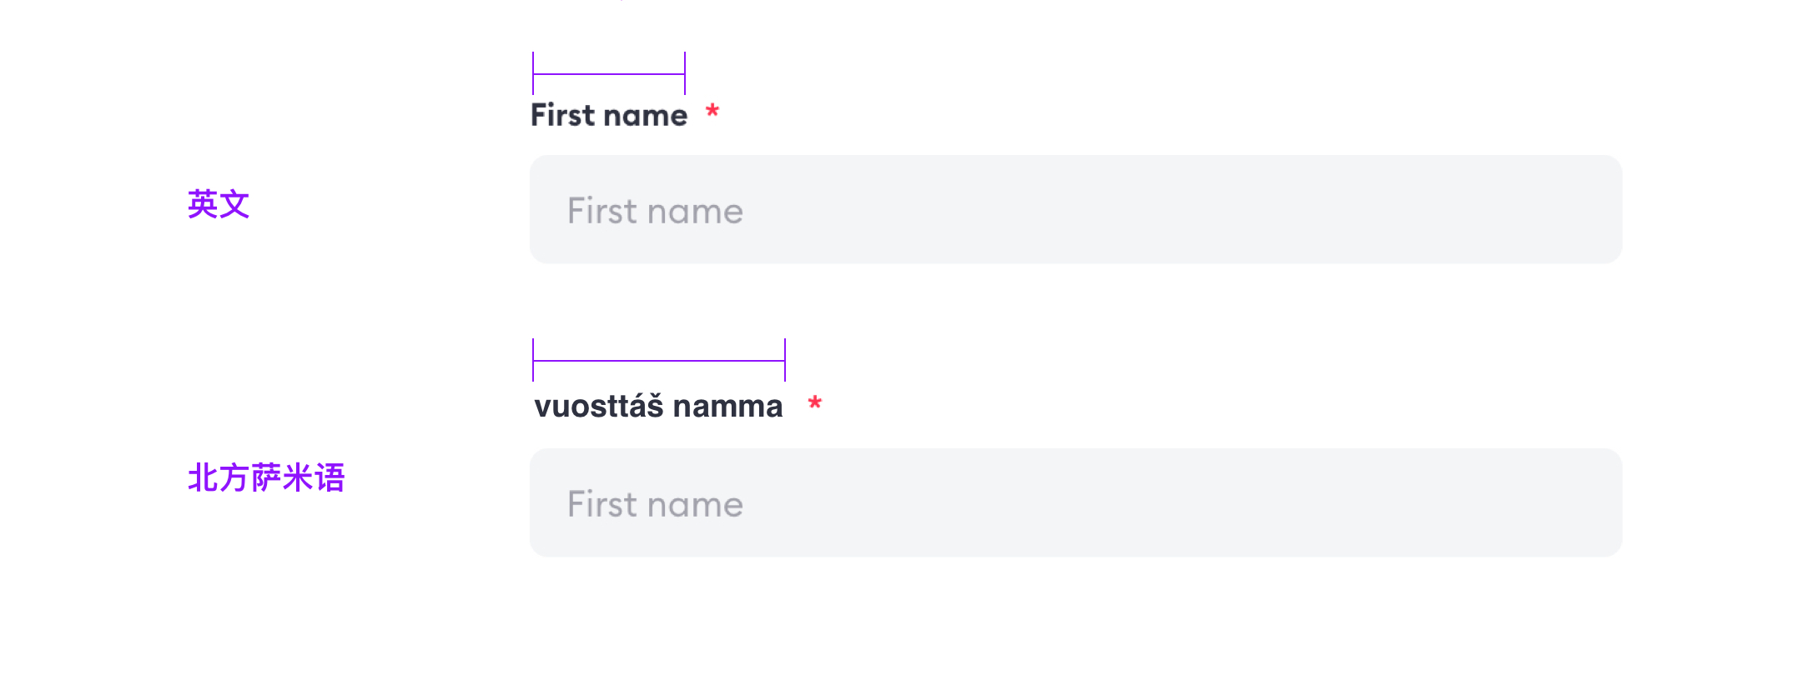The height and width of the screenshot is (690, 1802).
Task: Click the bold English First name label
Action: click(609, 115)
